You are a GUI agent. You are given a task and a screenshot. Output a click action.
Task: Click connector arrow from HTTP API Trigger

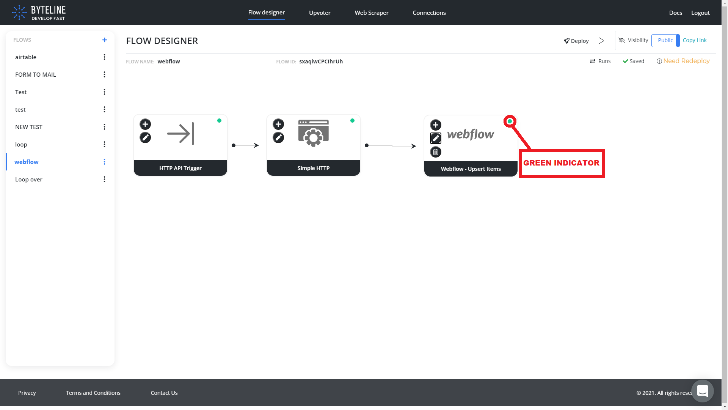tap(245, 145)
